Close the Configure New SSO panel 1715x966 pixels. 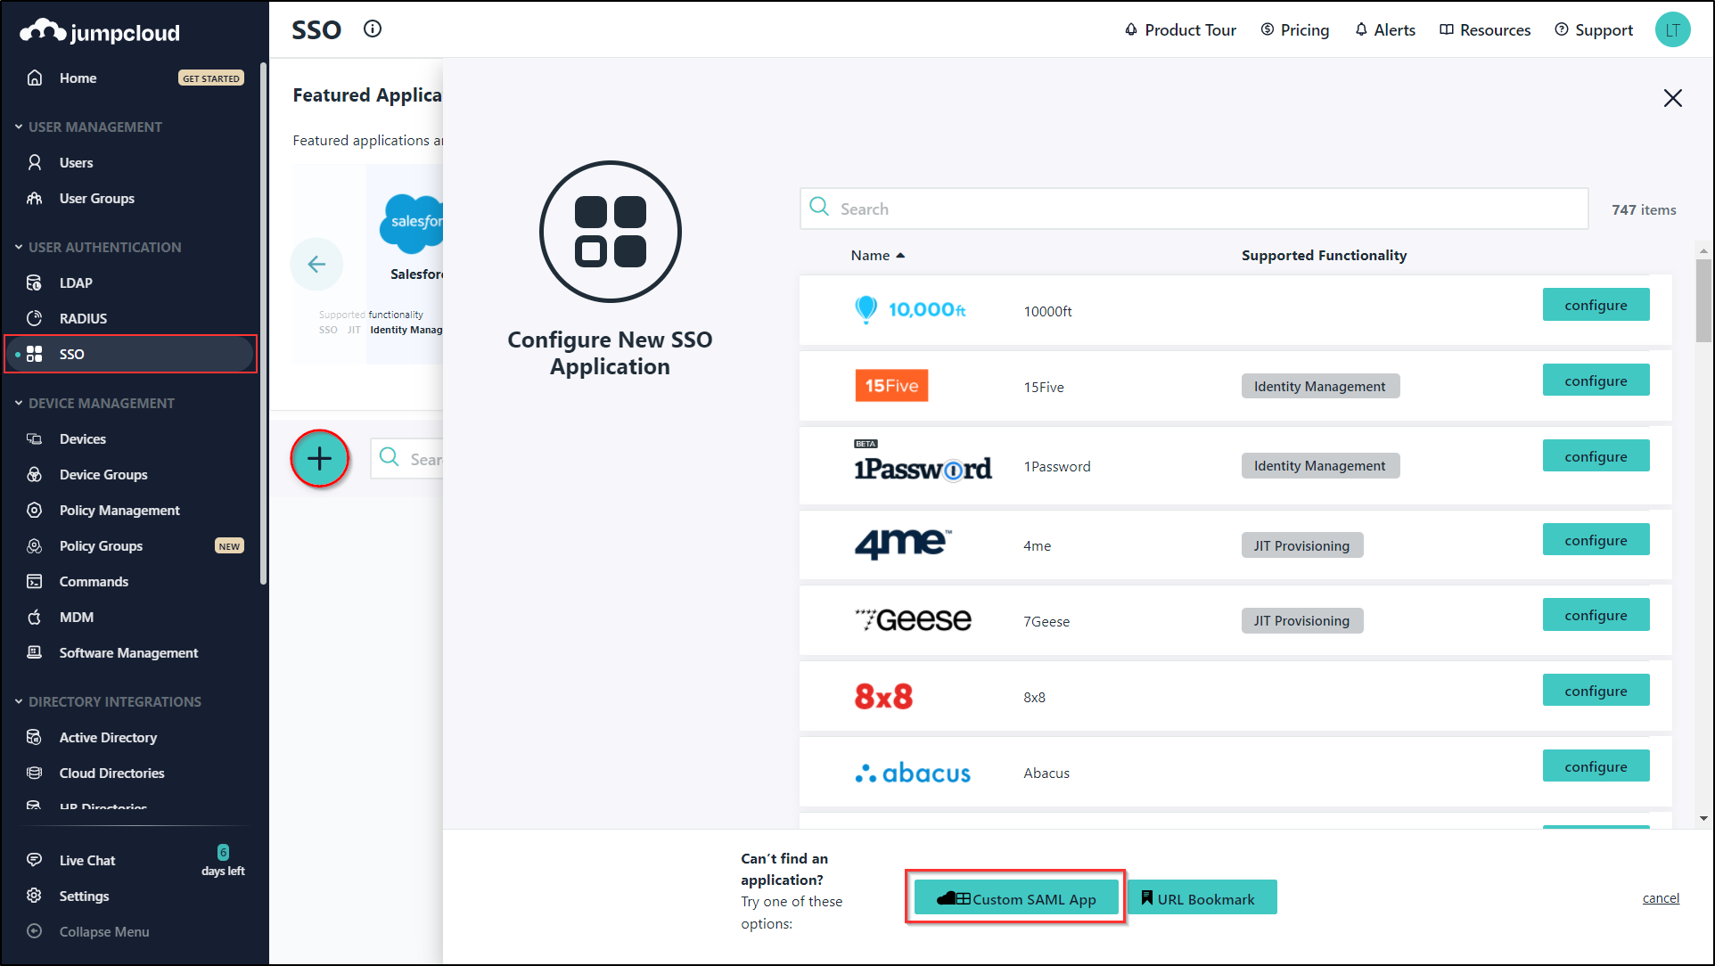coord(1672,98)
